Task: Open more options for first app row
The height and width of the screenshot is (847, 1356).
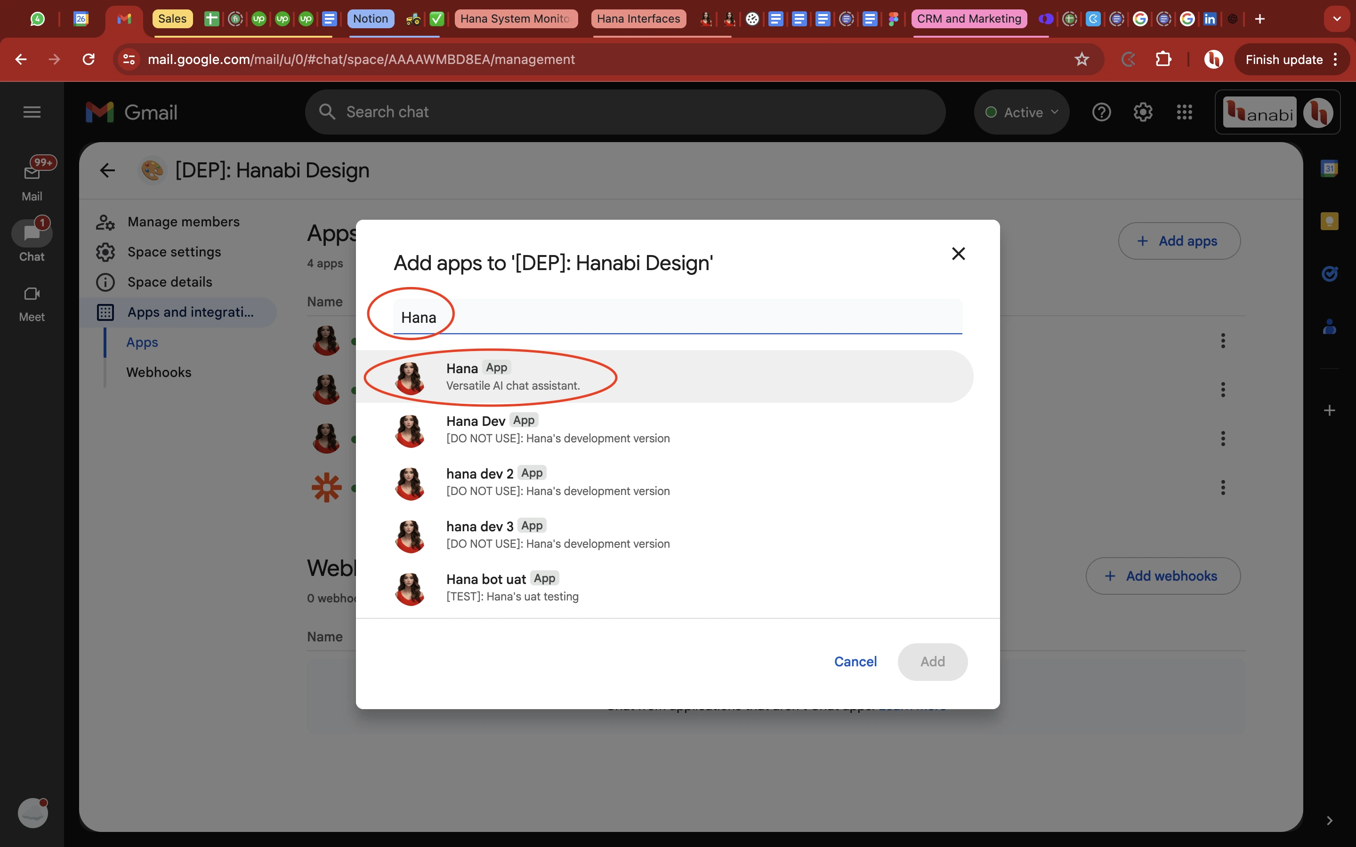Action: pyautogui.click(x=1223, y=341)
